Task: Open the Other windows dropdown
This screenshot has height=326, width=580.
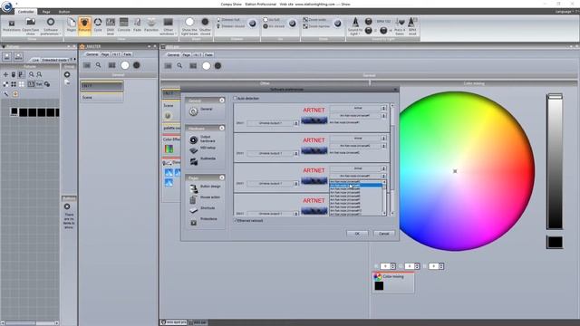Action: (168, 26)
